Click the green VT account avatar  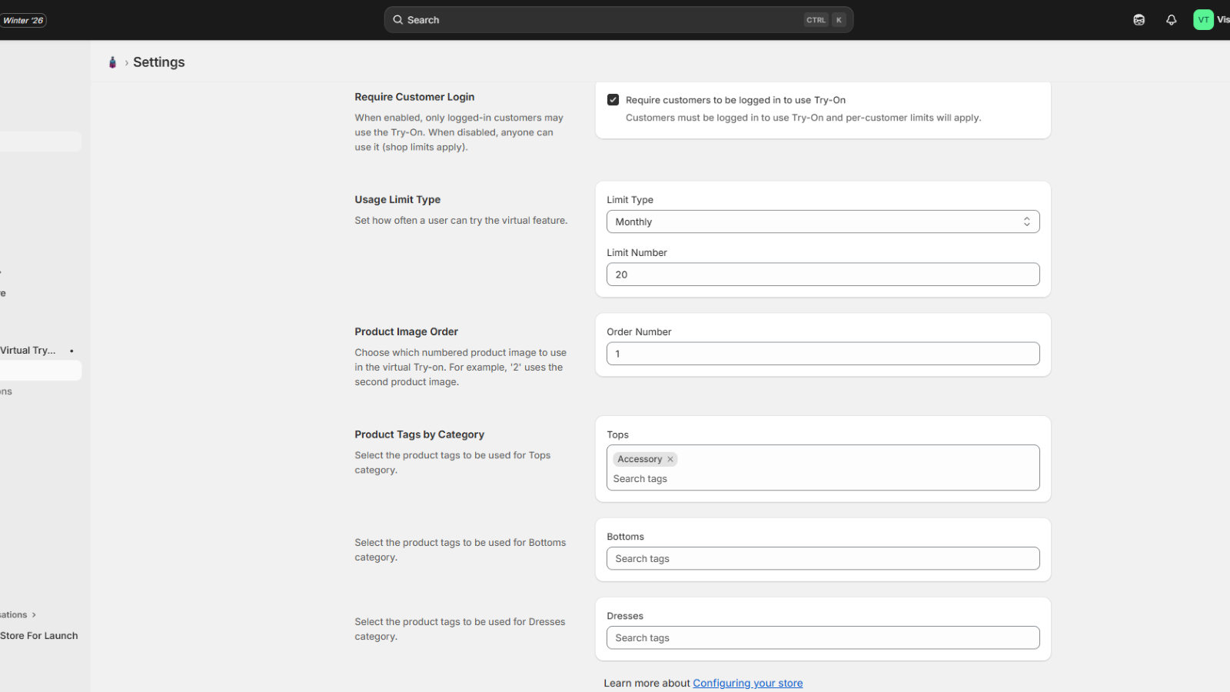coord(1203,20)
